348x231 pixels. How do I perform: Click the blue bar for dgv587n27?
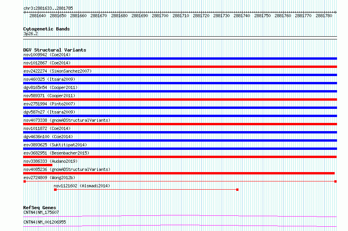(180, 116)
